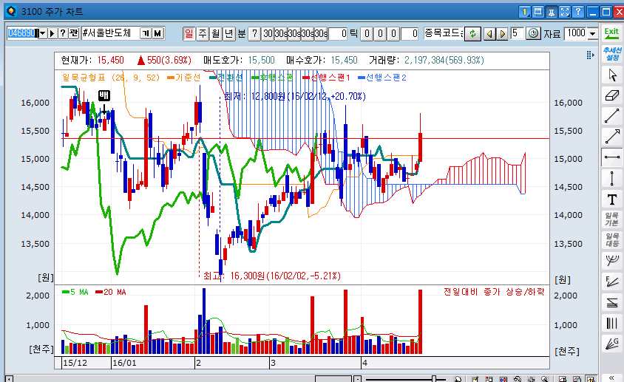
Task: Click the green Exit icon
Action: coord(611,33)
